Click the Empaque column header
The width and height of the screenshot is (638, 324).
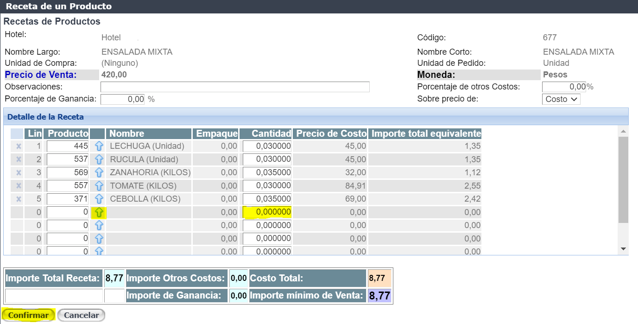point(216,133)
